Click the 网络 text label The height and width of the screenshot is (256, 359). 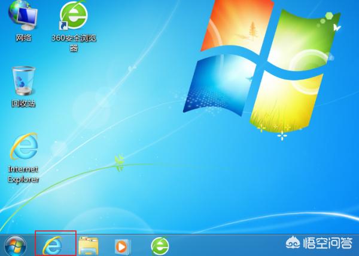24,38
